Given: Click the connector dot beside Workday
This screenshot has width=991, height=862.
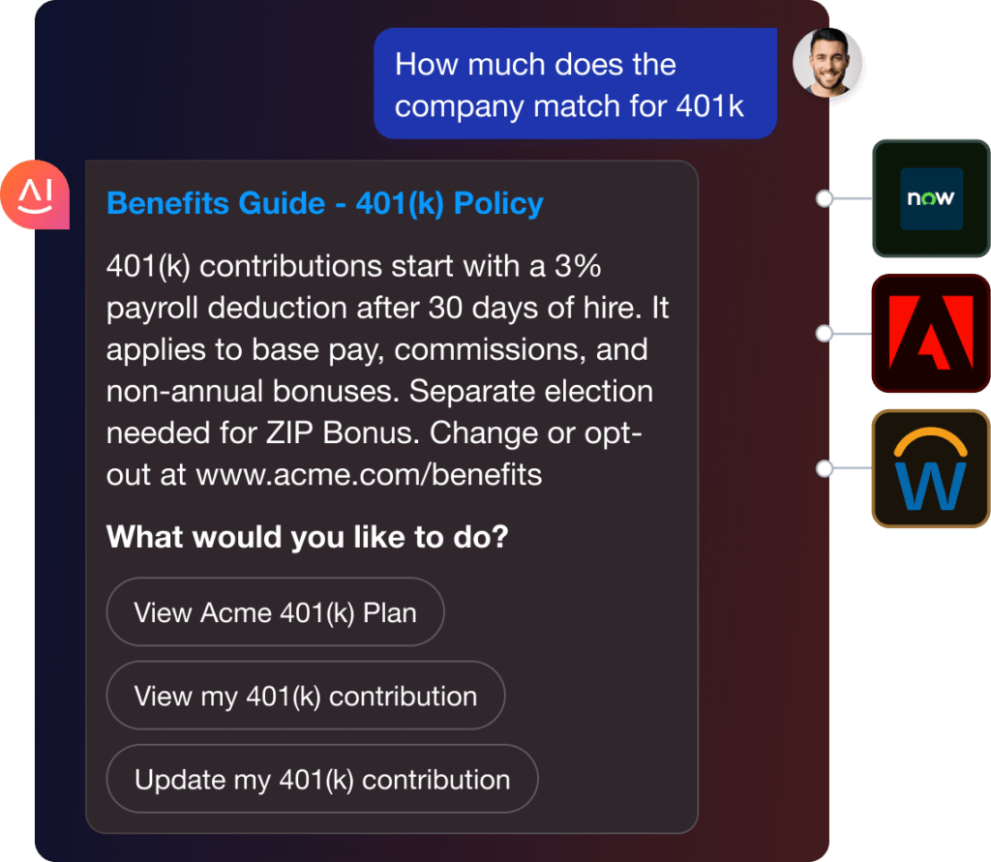Looking at the screenshot, I should coord(825,469).
